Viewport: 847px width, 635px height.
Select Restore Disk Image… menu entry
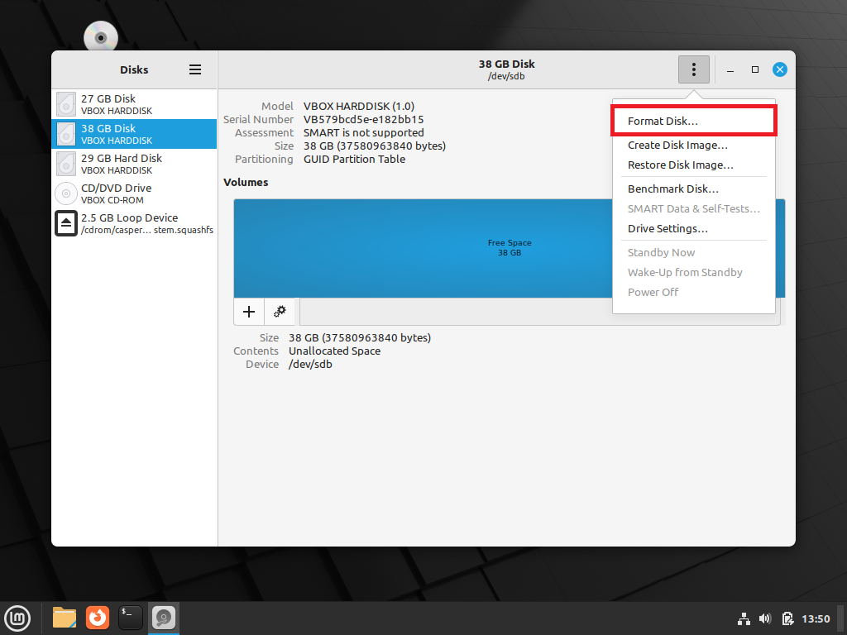pos(694,165)
